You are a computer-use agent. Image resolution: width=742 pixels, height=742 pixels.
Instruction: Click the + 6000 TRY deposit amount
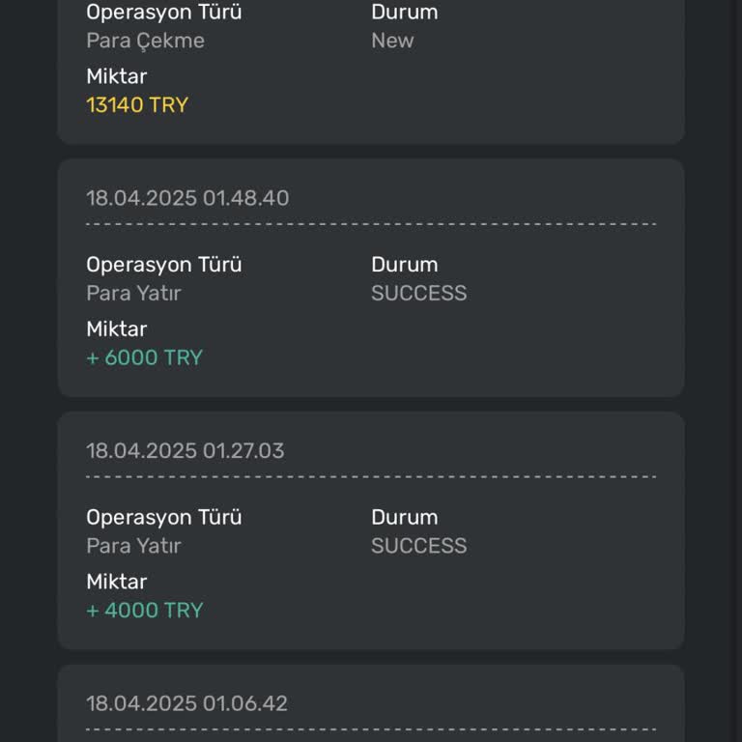pos(145,357)
